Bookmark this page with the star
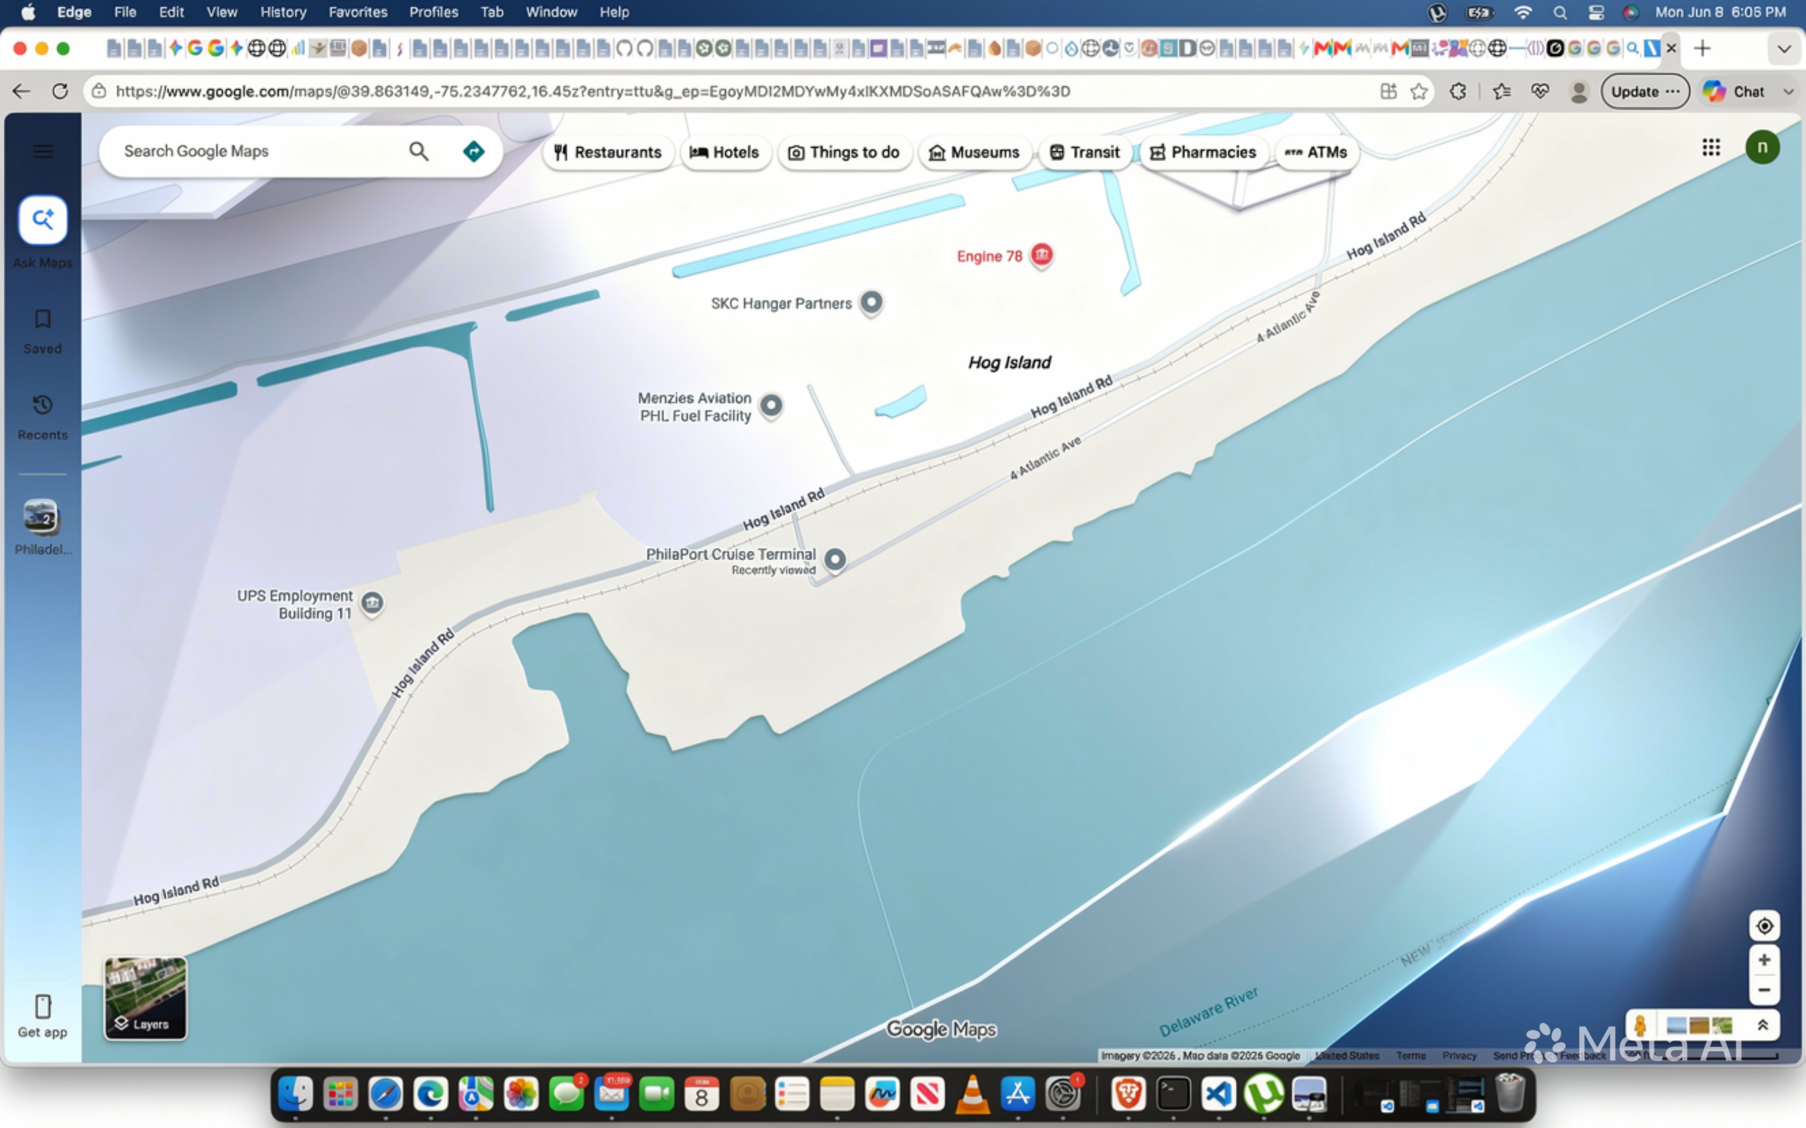Screen dimensions: 1806x1128 (x=1418, y=91)
